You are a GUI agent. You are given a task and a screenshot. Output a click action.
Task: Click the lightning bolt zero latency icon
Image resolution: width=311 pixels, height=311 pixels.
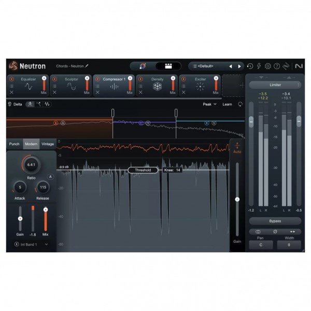click(259, 66)
